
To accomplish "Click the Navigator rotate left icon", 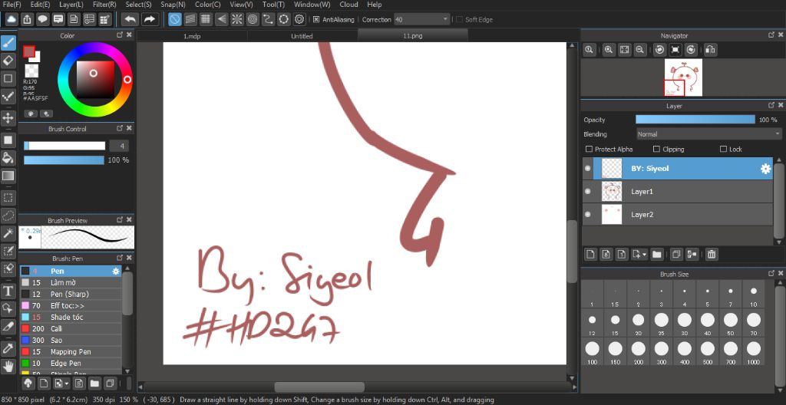I will [659, 50].
